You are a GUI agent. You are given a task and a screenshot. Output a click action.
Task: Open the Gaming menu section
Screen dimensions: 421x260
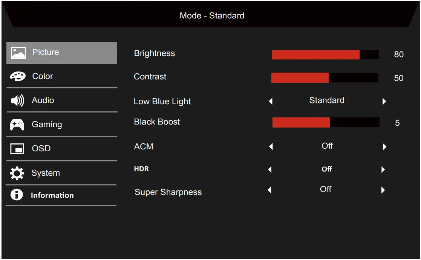(x=47, y=125)
